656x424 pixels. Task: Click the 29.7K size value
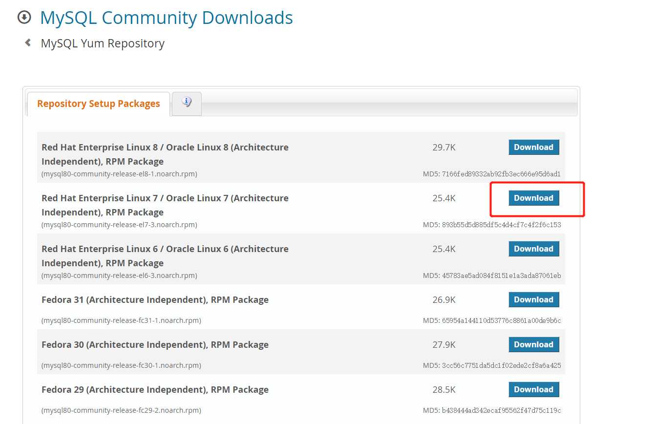coord(444,147)
